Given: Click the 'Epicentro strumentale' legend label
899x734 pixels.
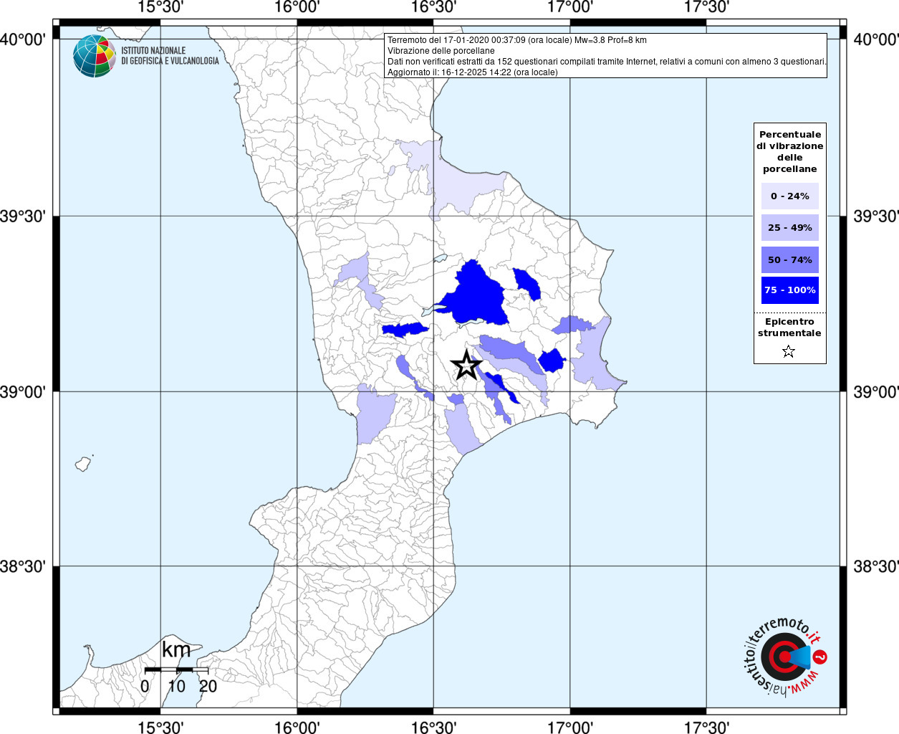Looking at the screenshot, I should point(789,328).
